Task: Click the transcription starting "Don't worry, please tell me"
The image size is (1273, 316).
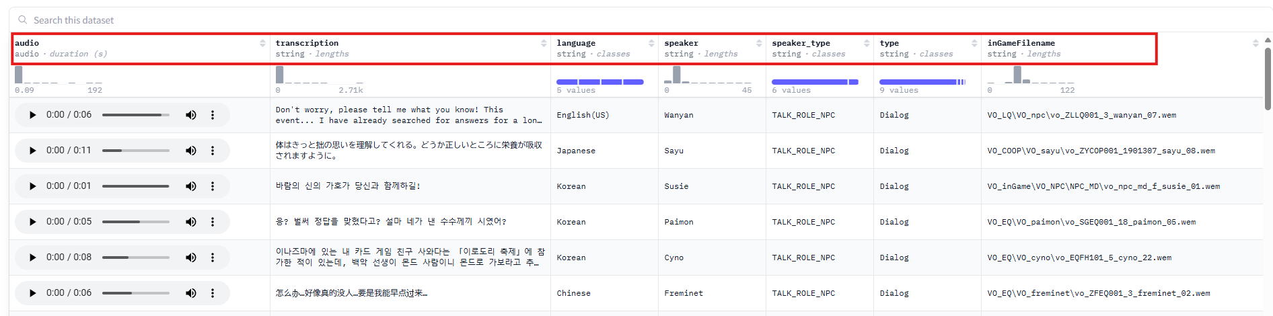Action: 408,115
